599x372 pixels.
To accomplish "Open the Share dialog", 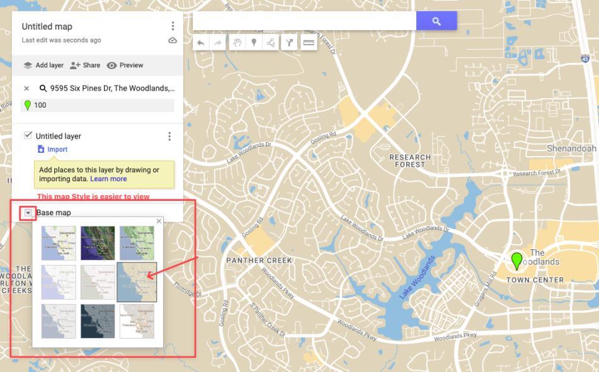I will click(x=85, y=65).
